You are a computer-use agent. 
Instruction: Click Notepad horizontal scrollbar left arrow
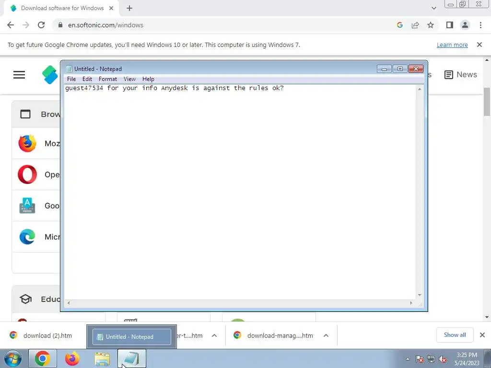[69, 303]
